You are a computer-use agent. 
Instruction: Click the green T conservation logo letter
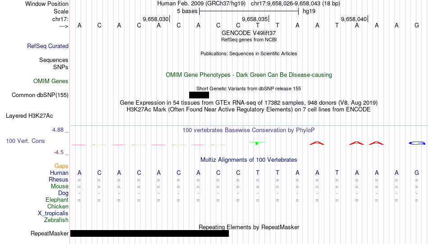pyautogui.click(x=257, y=143)
